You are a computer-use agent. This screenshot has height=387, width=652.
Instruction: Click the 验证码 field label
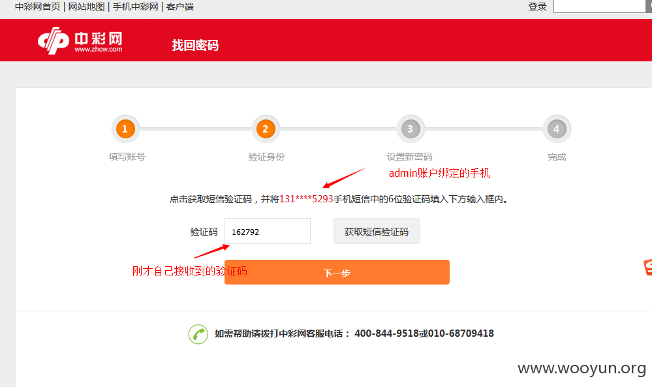point(204,232)
